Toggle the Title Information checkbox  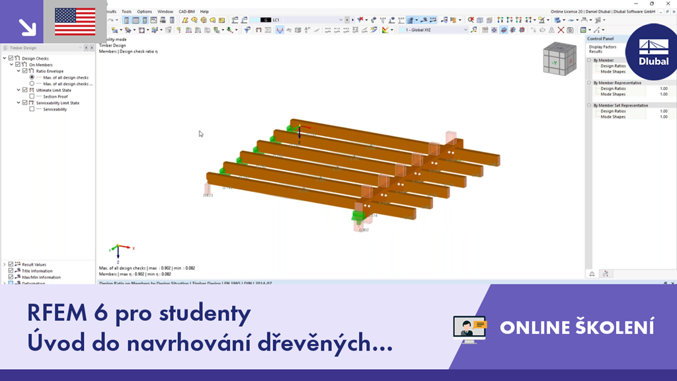[11, 271]
